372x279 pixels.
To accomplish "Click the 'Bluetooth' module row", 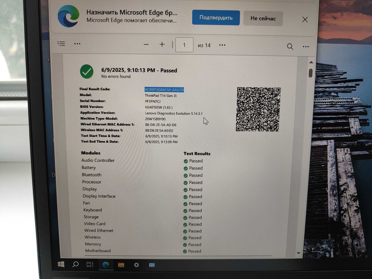I will [92, 175].
